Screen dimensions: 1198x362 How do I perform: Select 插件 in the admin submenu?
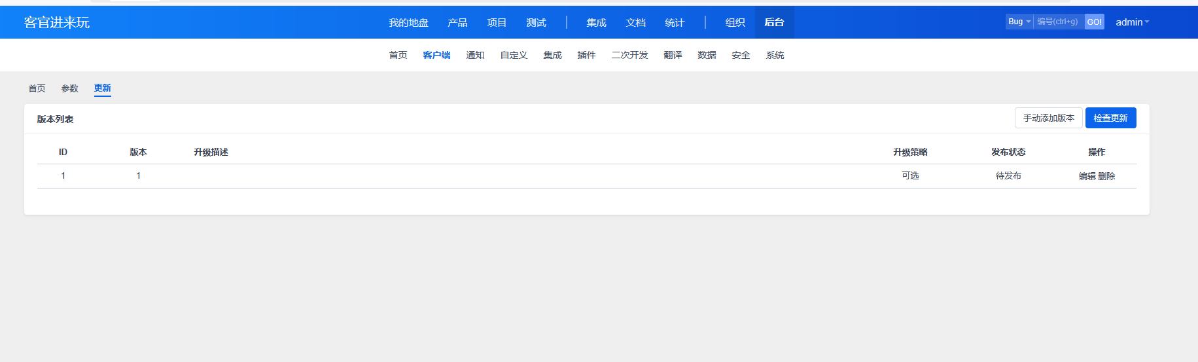[586, 55]
